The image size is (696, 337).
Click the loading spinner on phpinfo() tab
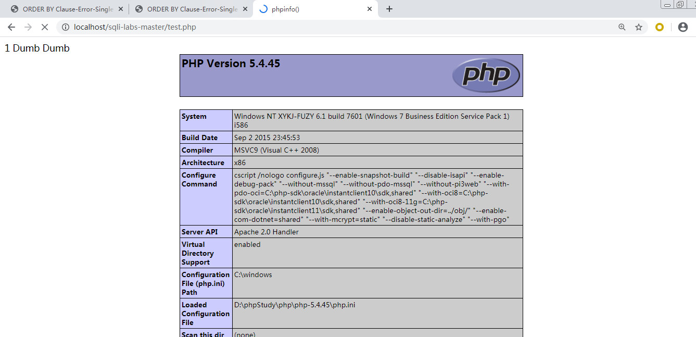pyautogui.click(x=263, y=9)
